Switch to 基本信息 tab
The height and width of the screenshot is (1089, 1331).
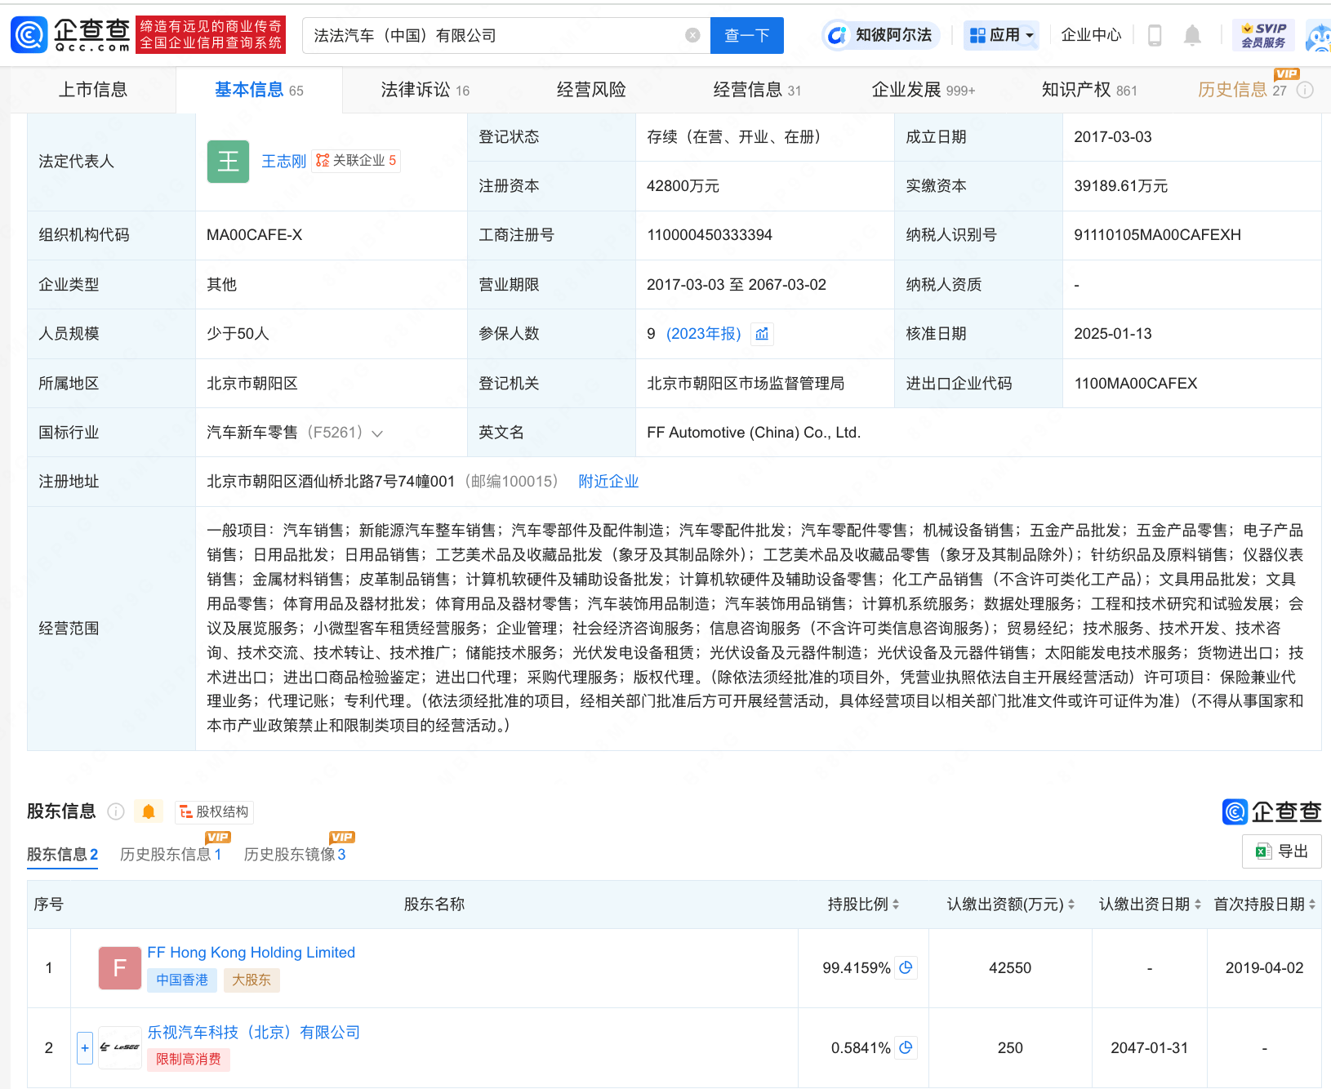click(259, 90)
